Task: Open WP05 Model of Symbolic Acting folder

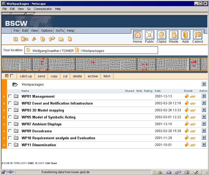Action: pos(48,117)
